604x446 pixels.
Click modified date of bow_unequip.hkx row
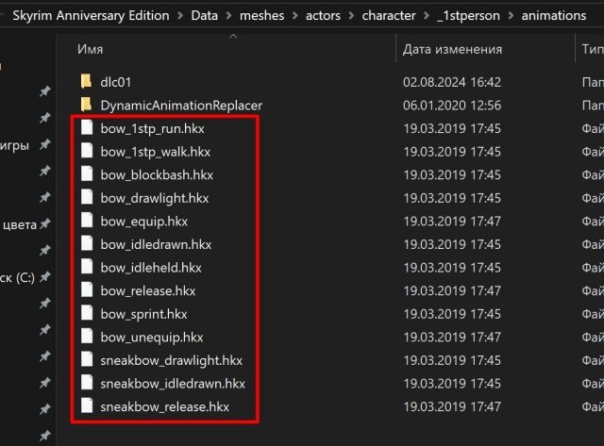452,338
